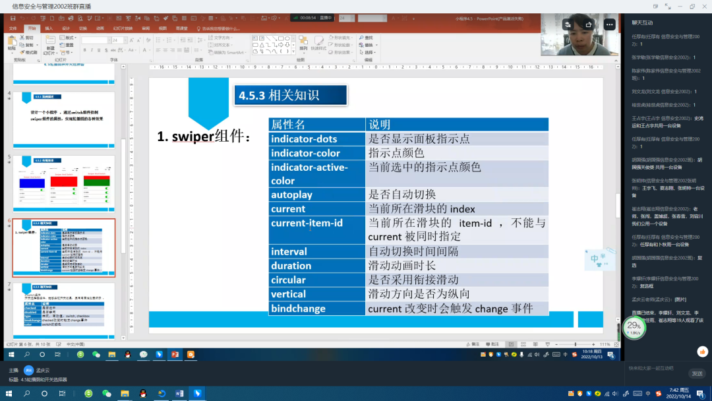The height and width of the screenshot is (401, 712).
Task: Click the Reset (重置) slide button
Action: [67, 45]
